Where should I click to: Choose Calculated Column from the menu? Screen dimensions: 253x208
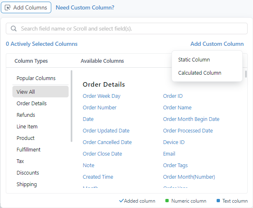click(x=200, y=73)
